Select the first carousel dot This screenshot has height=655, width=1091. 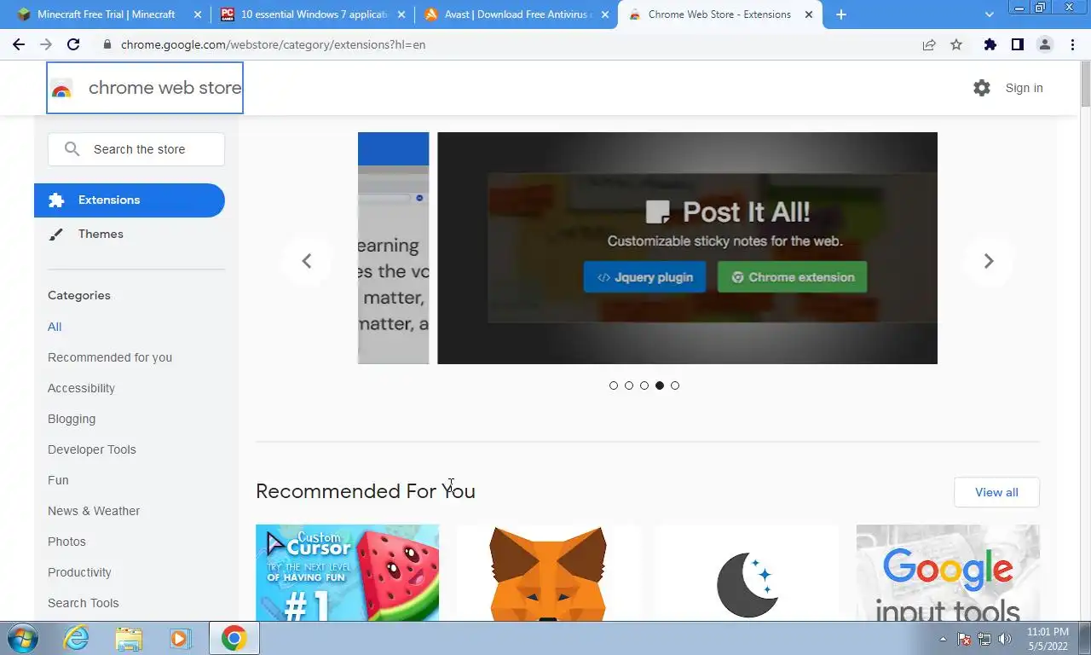(614, 385)
